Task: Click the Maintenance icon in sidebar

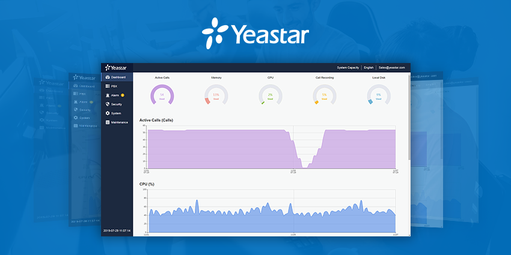Action: coord(108,122)
